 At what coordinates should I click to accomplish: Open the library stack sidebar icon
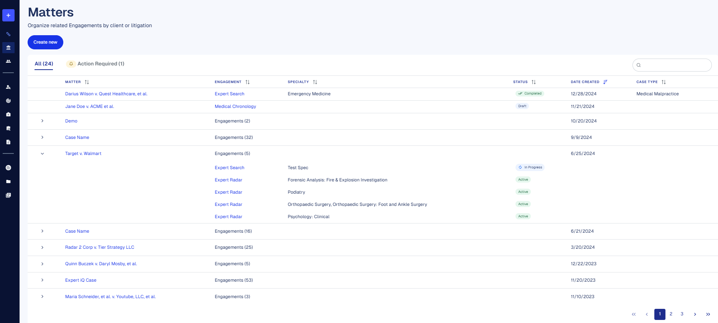[x=8, y=195]
